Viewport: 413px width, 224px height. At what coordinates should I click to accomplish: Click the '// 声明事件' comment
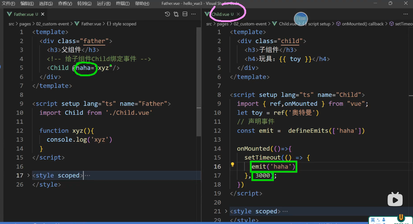pos(256,122)
